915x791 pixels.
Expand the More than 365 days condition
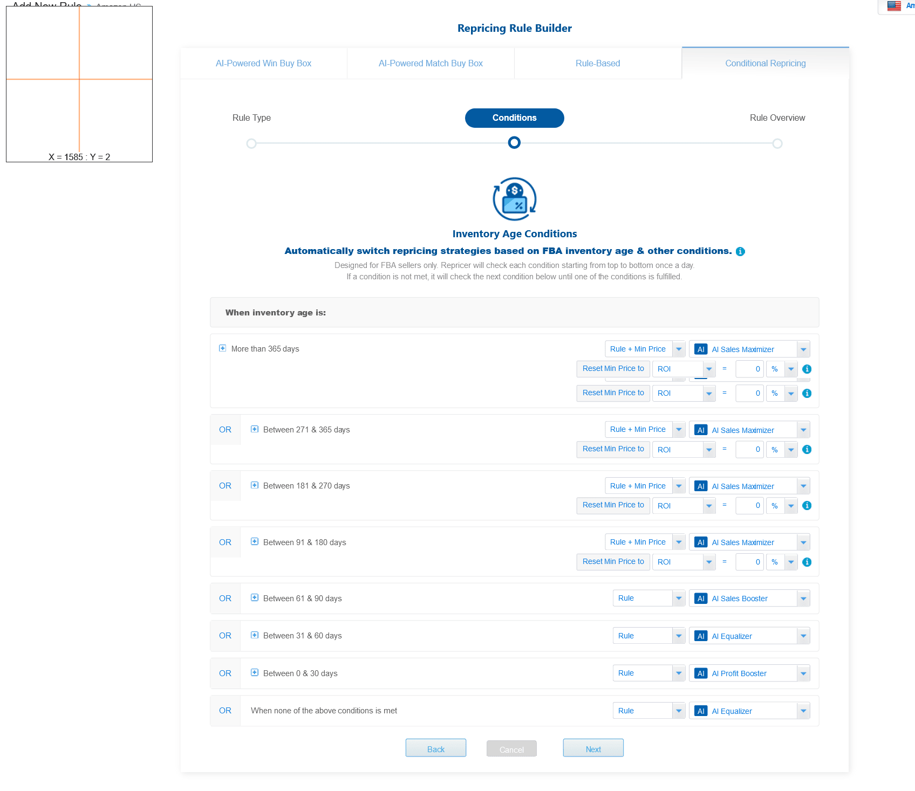[x=222, y=348]
